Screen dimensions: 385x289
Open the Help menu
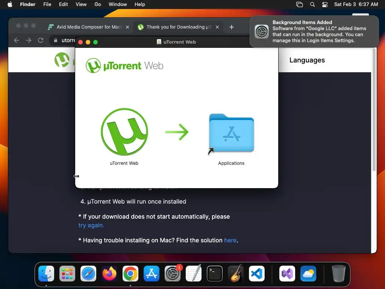coord(140,4)
